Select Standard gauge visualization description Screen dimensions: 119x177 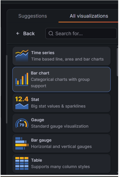click(60, 126)
